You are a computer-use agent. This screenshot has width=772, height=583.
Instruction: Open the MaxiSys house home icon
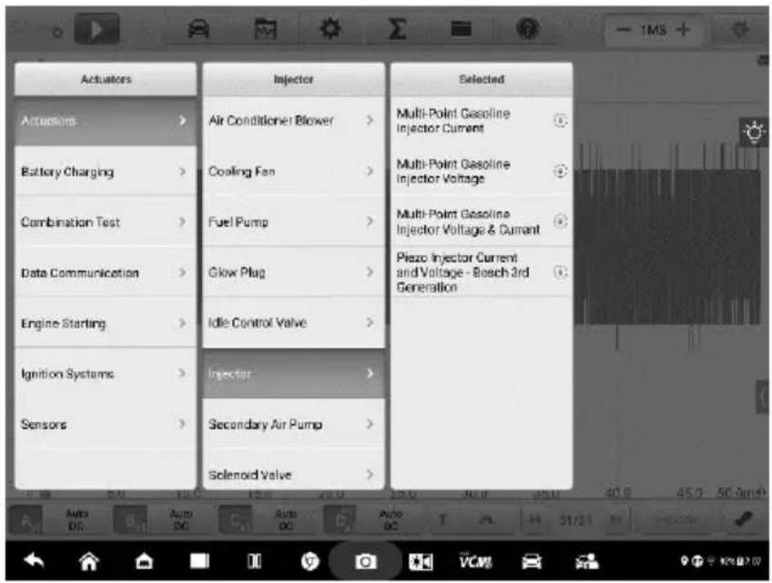click(x=144, y=561)
